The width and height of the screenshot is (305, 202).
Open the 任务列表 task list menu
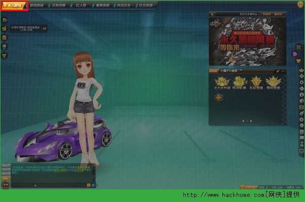pyautogui.click(x=58, y=6)
